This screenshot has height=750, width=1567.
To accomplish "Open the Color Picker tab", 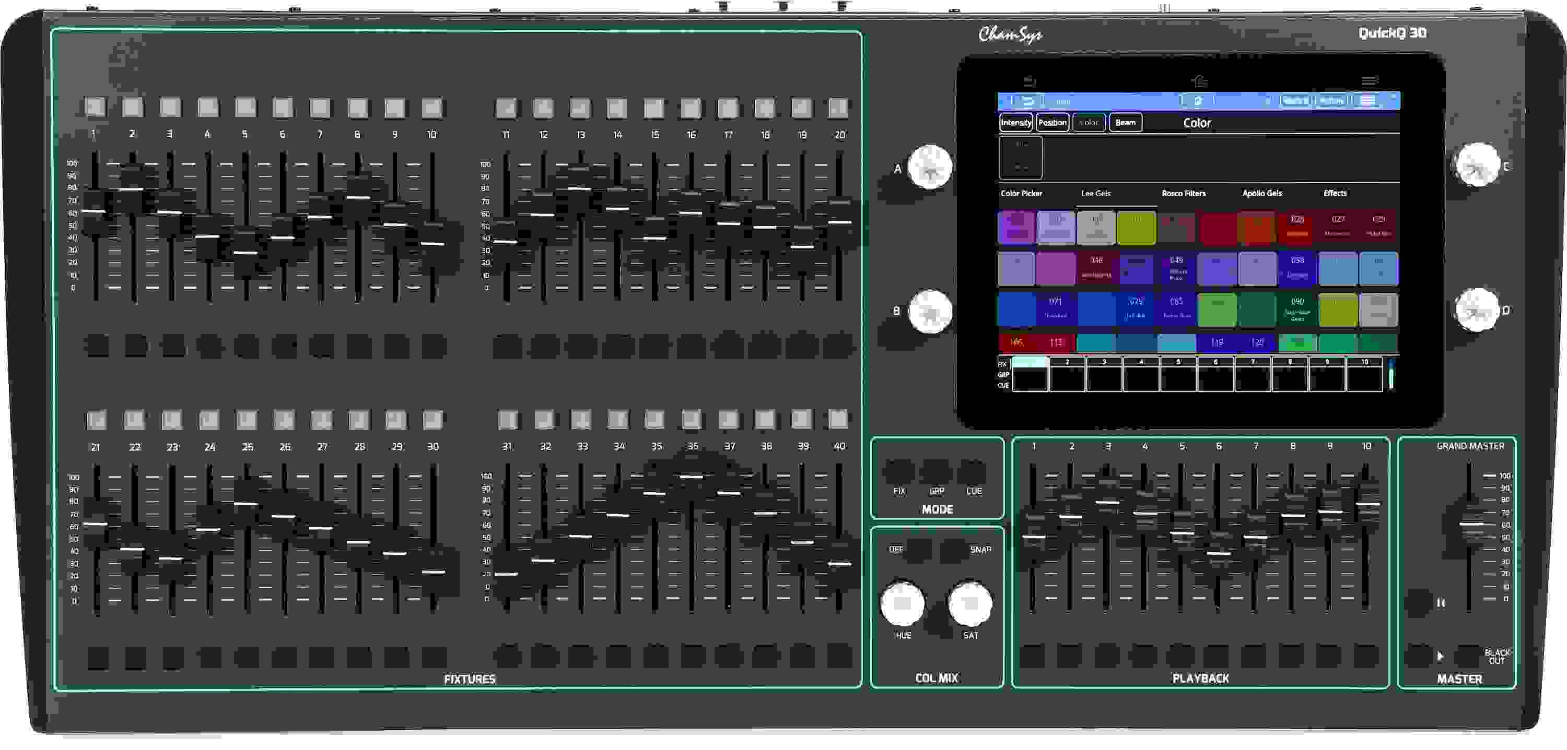I will (x=1022, y=193).
